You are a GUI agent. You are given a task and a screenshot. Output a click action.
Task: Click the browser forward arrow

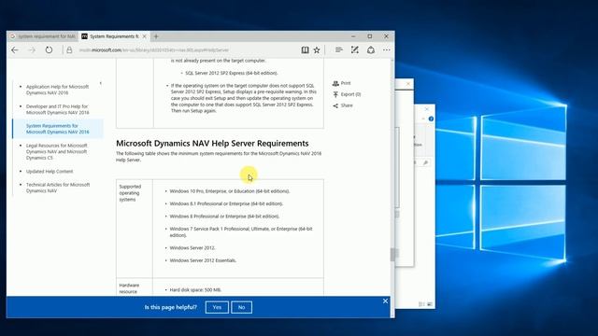click(32, 49)
